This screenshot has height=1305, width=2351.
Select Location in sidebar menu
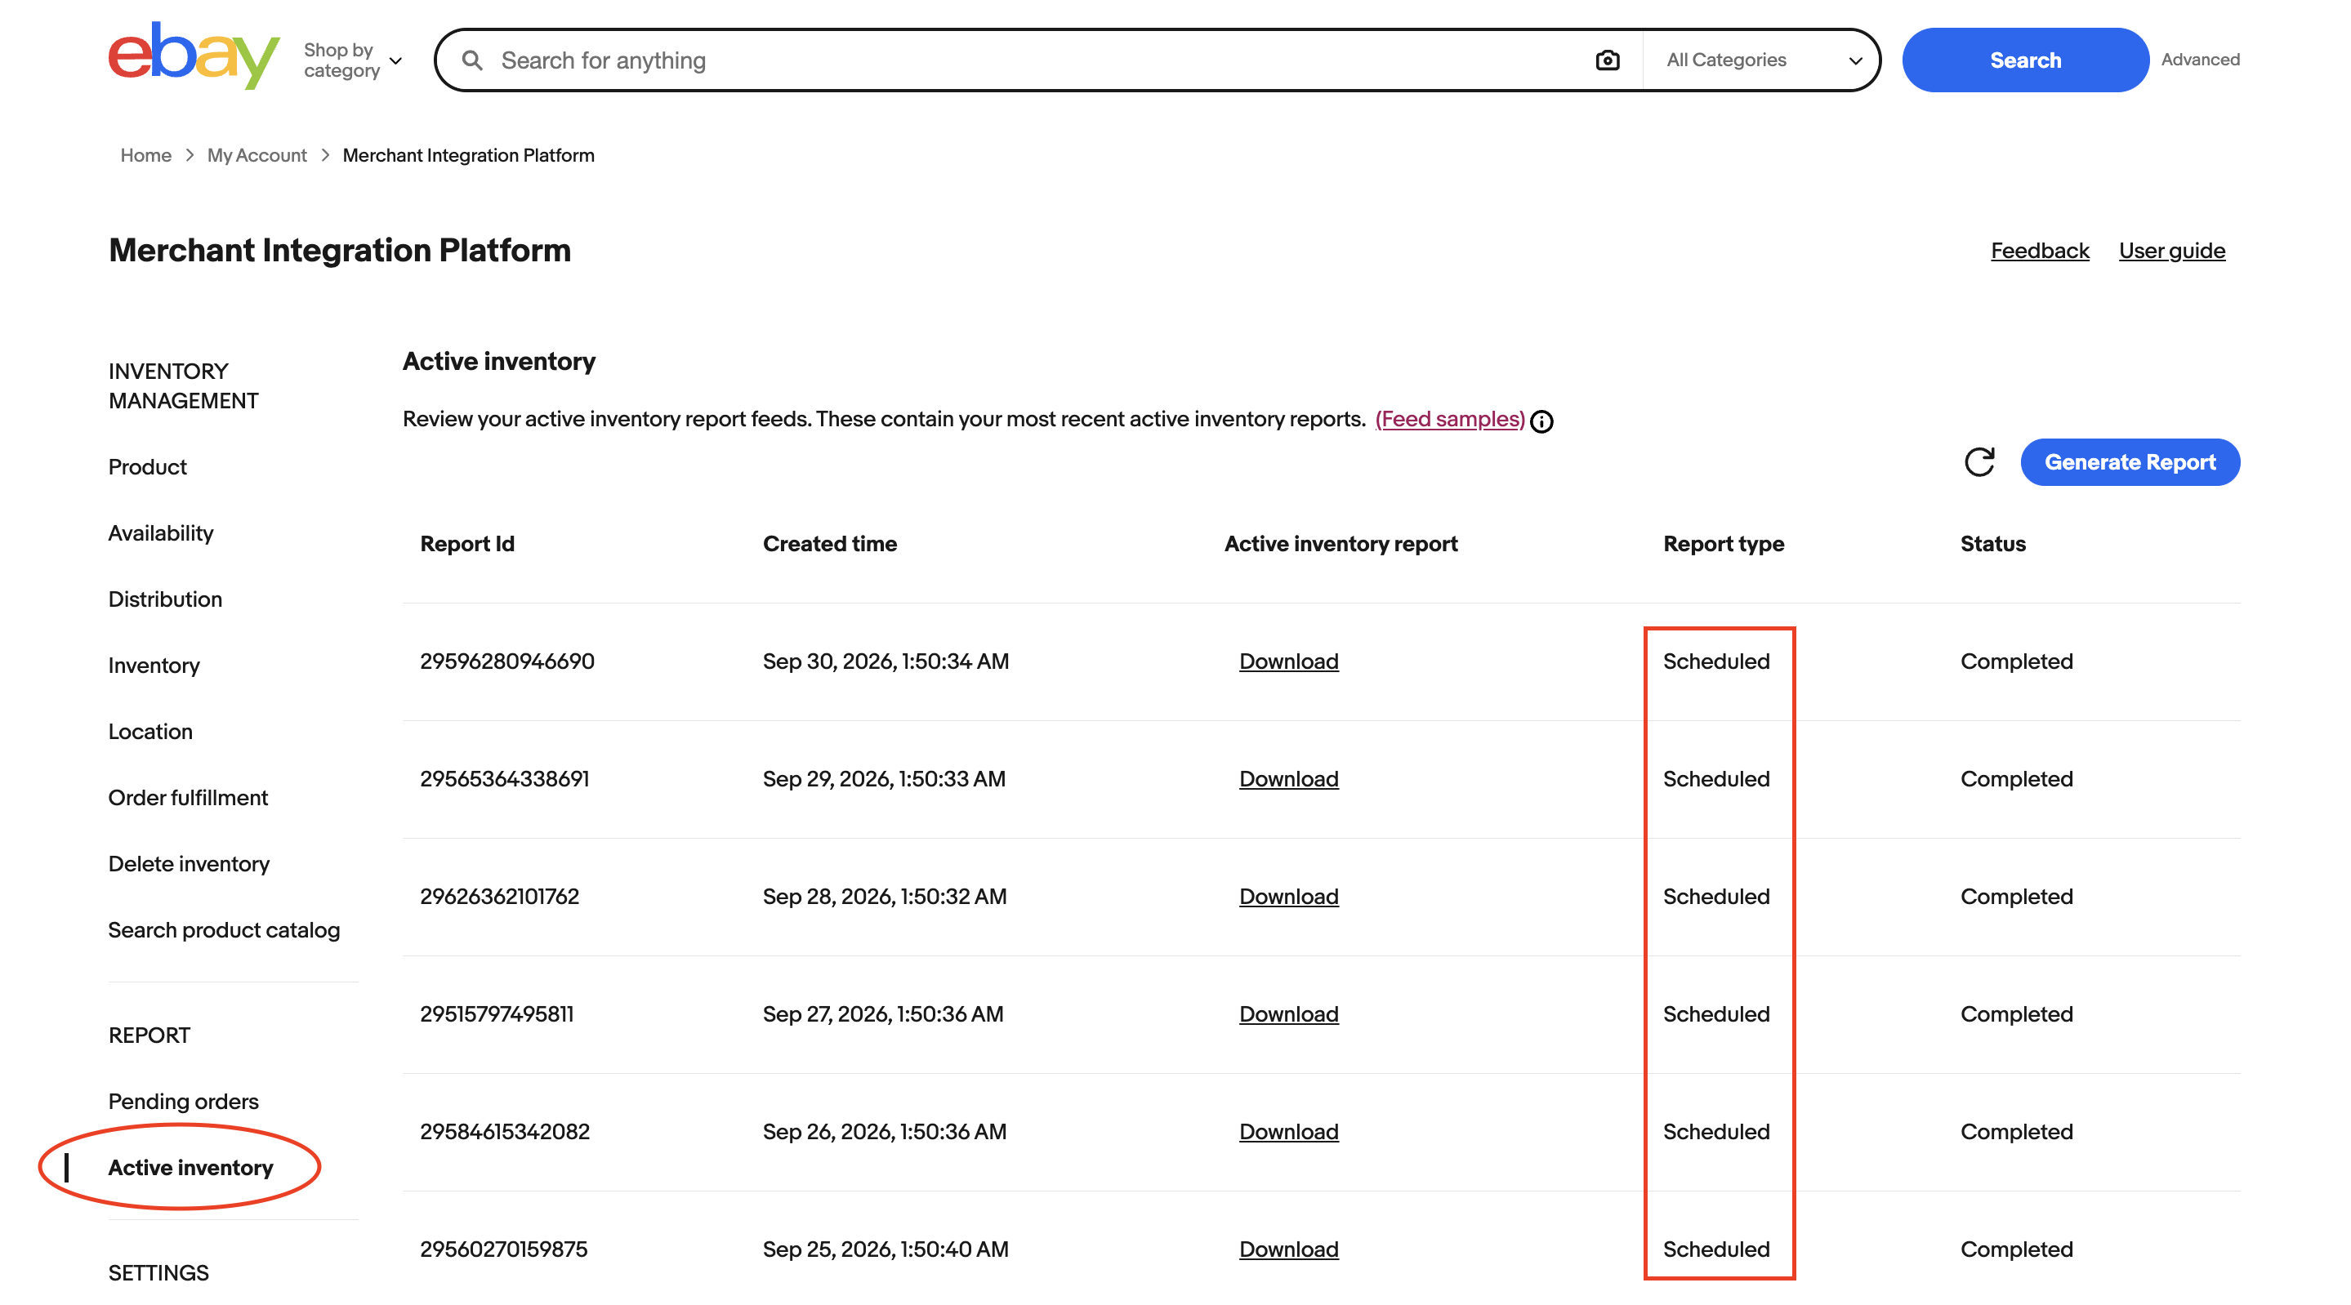[150, 731]
